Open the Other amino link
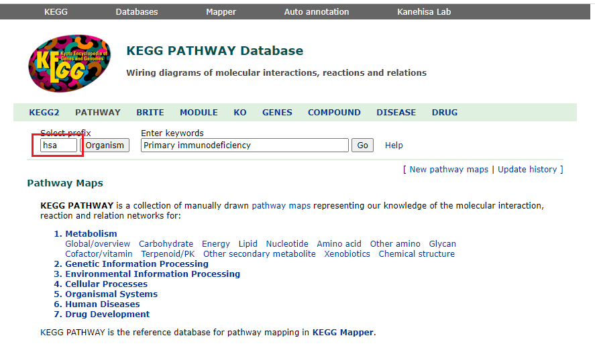The image size is (595, 346). point(395,244)
